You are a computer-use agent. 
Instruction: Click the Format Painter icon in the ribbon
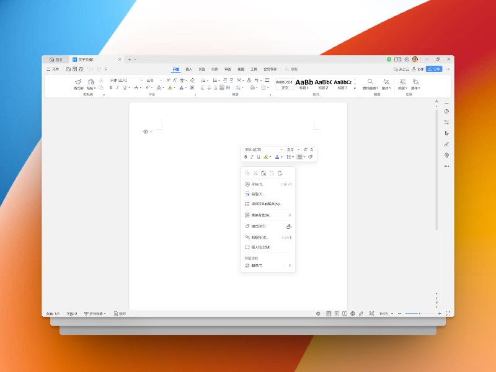[78, 82]
